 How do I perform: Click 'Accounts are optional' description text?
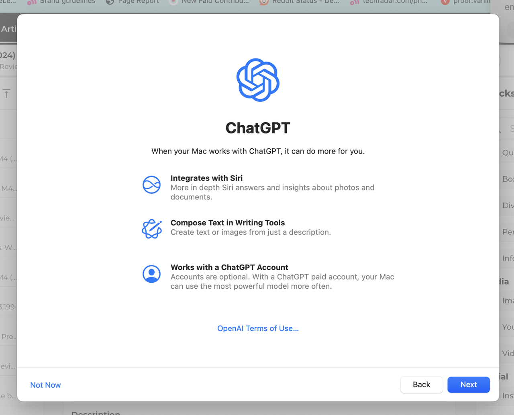point(282,281)
